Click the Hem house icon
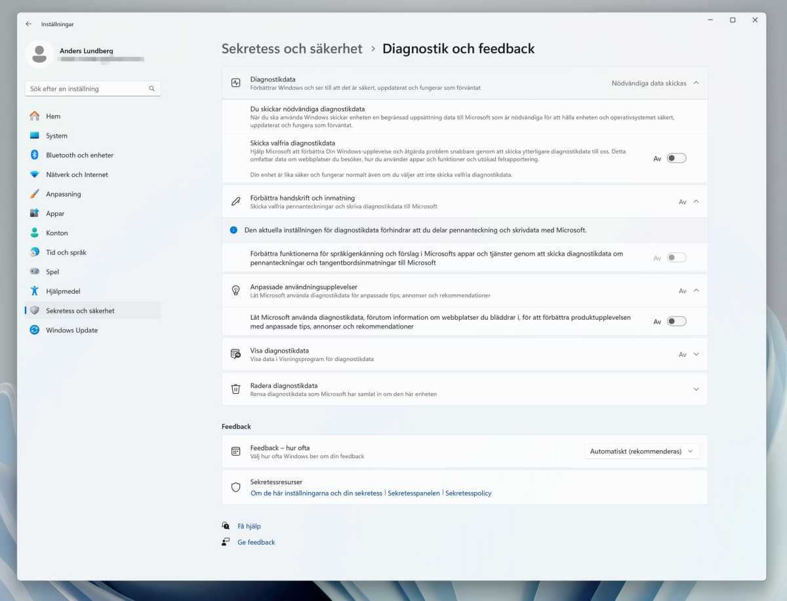Screen dimensions: 787x601 [x=35, y=116]
